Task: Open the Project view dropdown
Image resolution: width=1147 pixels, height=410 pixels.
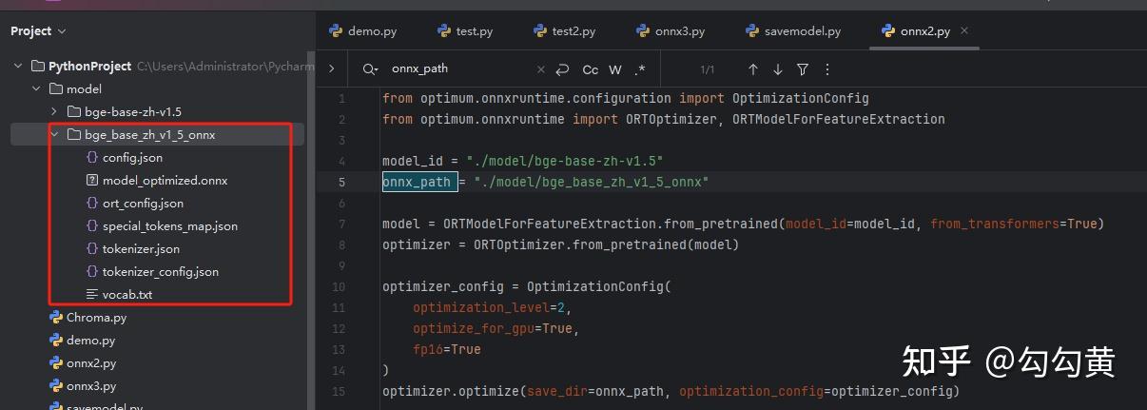Action: tap(39, 31)
